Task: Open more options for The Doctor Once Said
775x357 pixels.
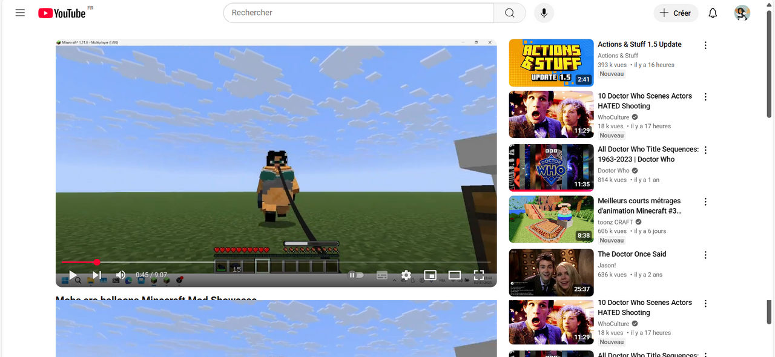Action: click(x=705, y=255)
